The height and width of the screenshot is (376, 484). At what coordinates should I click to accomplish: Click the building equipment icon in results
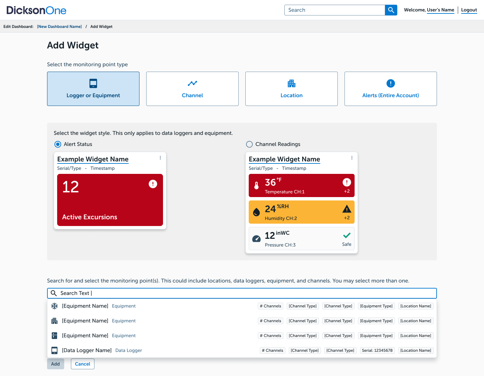point(54,321)
